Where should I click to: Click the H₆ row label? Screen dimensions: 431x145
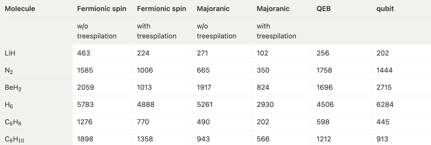click(x=9, y=105)
